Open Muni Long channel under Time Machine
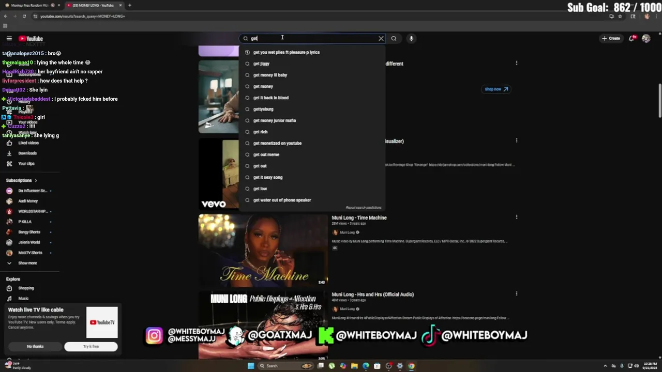The width and height of the screenshot is (662, 372). (x=347, y=233)
